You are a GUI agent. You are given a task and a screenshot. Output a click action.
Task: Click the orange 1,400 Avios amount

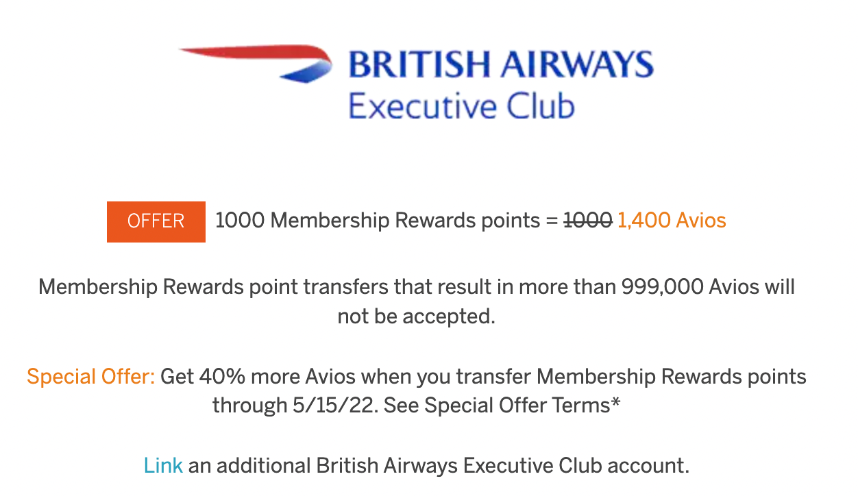pyautogui.click(x=672, y=221)
